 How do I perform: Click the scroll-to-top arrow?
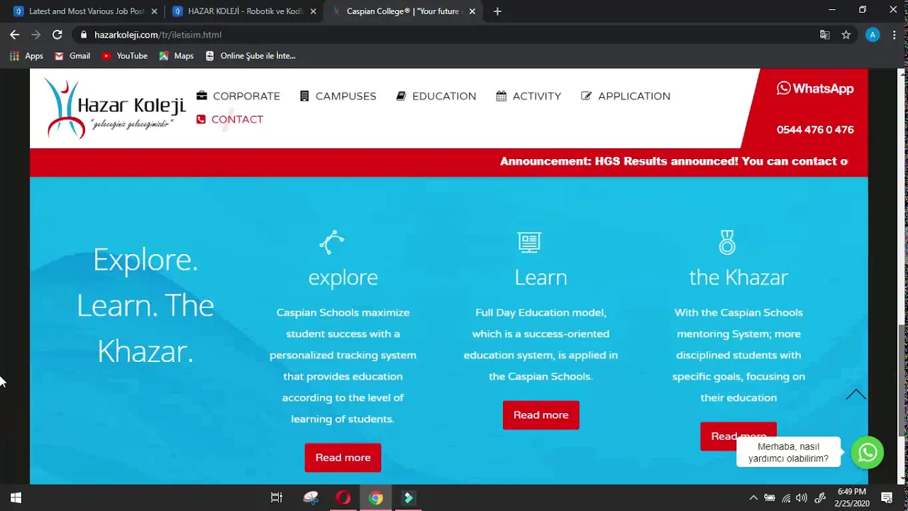coord(856,395)
